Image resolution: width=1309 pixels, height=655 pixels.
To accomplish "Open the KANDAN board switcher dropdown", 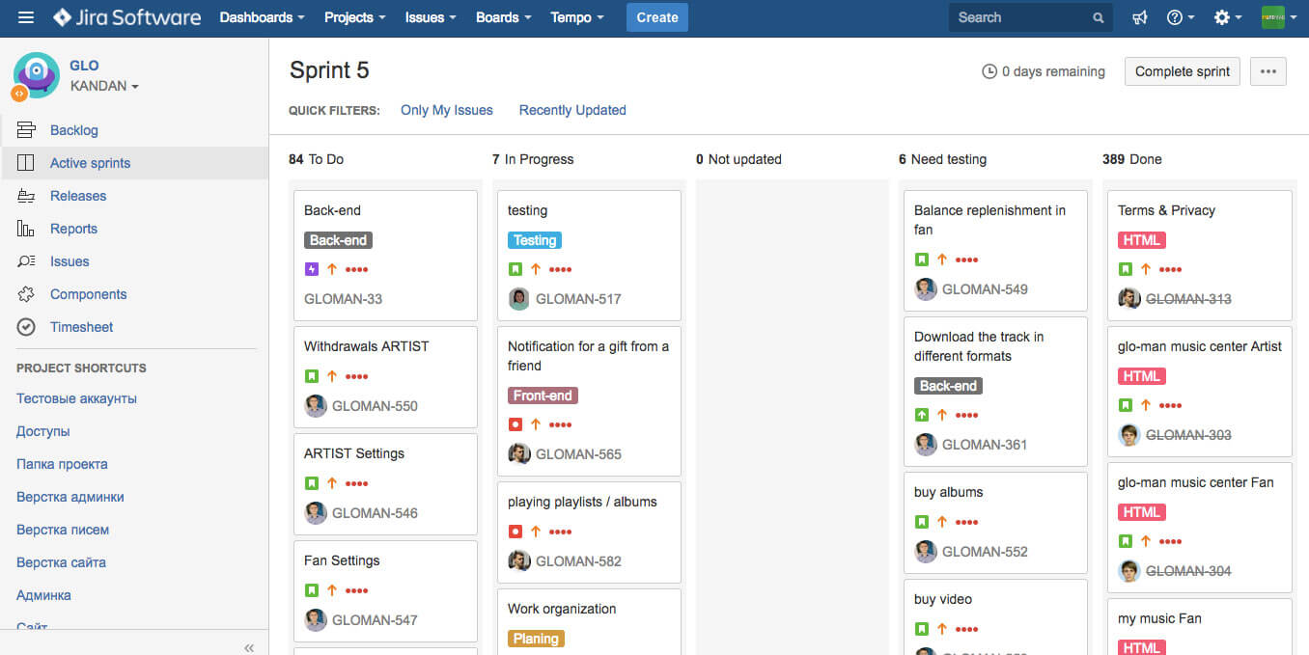I will point(104,85).
